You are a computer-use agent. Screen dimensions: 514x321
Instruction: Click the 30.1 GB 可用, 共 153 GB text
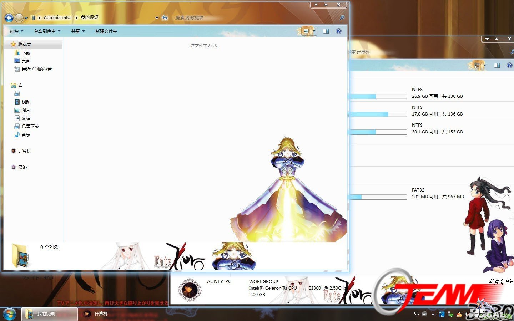point(437,132)
